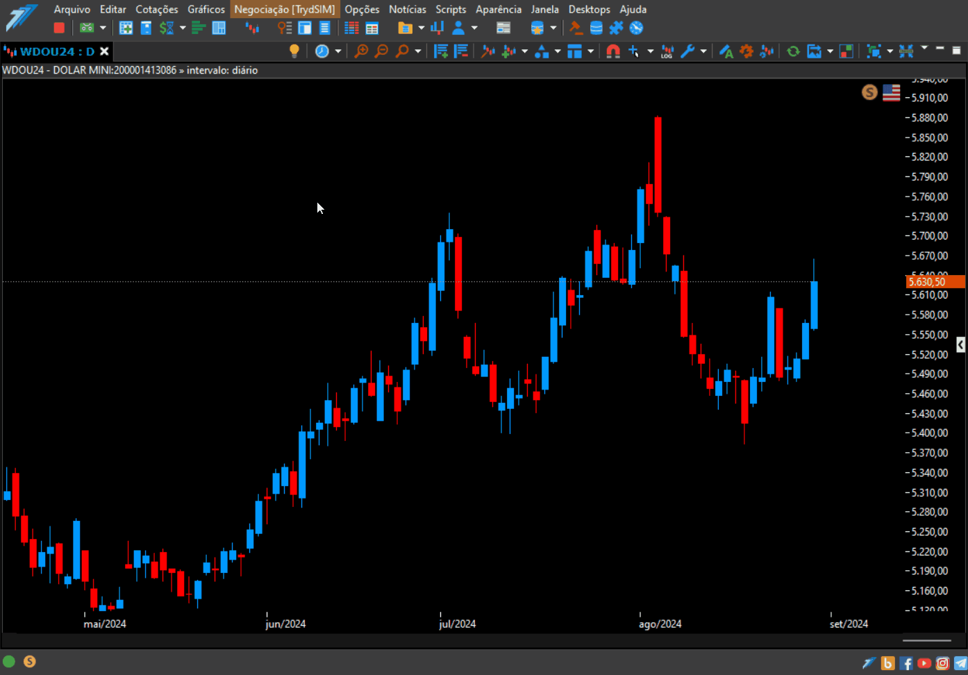
Task: Open the blue puzzle piece plugins icon
Action: click(616, 28)
